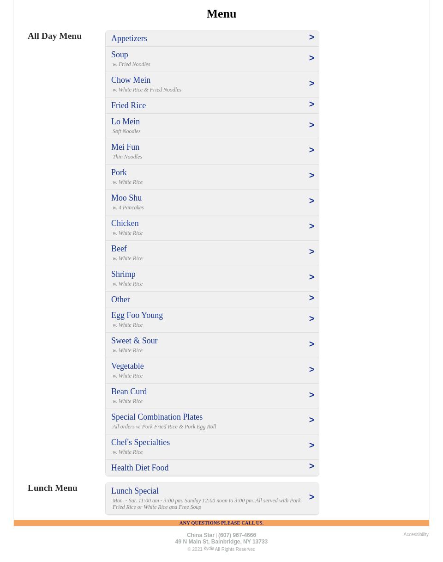
Task: Expand the Chicken section arrow
Action: pyautogui.click(x=311, y=226)
